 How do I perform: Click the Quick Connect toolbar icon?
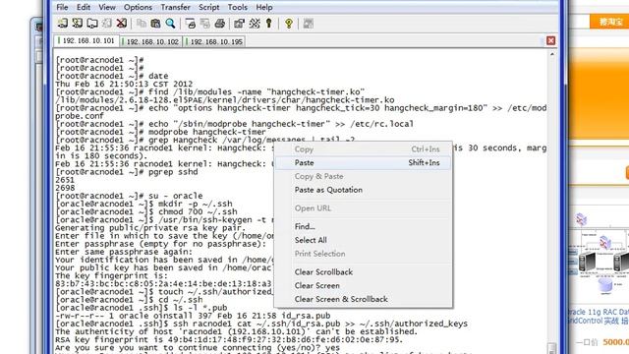pos(77,24)
